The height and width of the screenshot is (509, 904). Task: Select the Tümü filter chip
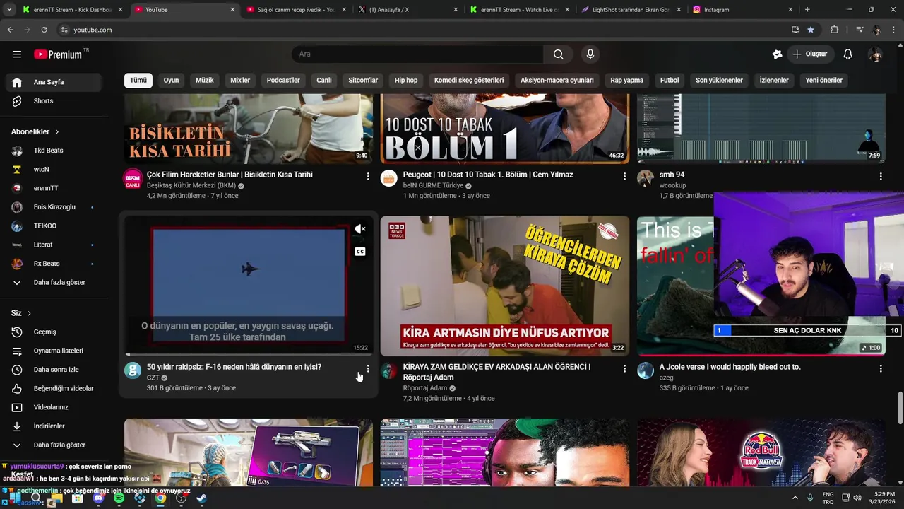point(138,81)
